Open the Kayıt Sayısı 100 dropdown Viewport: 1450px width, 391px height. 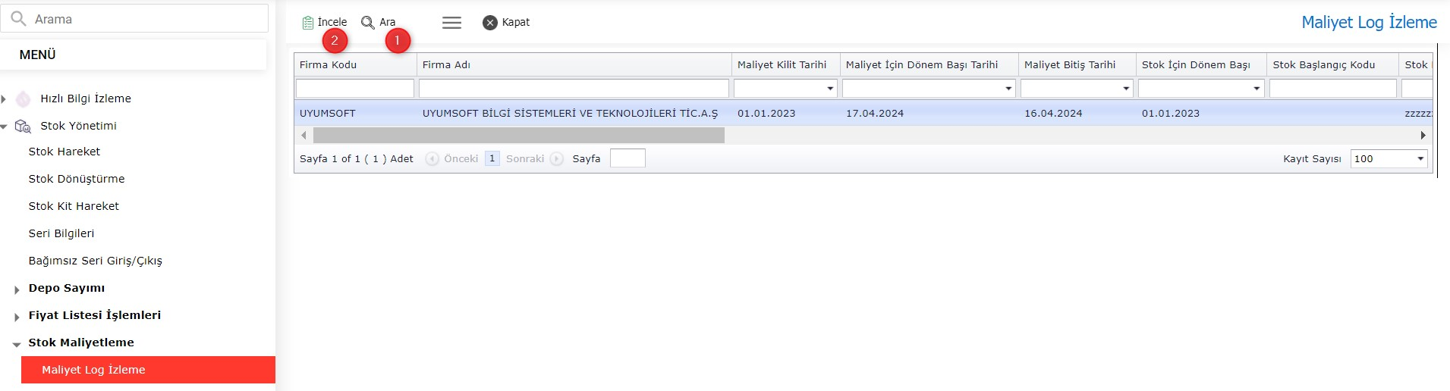[x=1420, y=159]
